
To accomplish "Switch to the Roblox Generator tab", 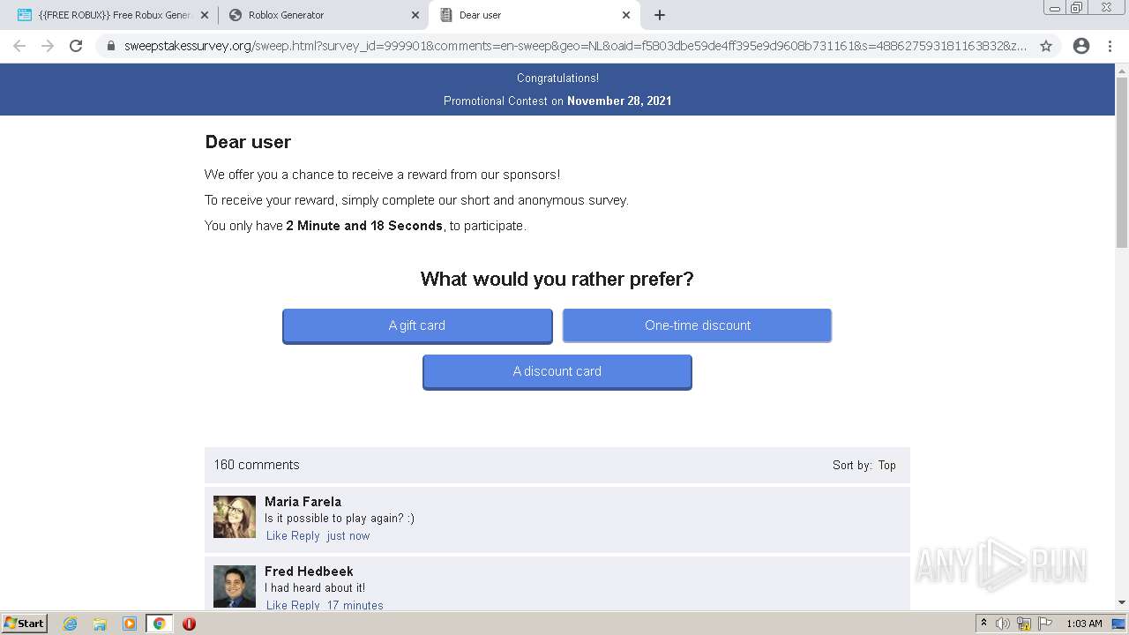I will (x=323, y=15).
